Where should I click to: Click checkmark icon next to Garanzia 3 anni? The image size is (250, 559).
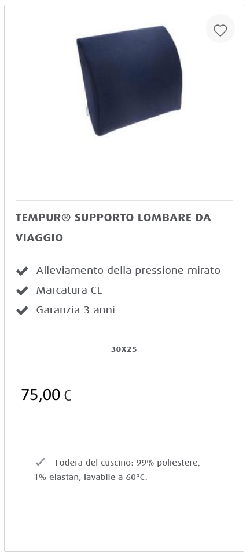[x=22, y=311]
